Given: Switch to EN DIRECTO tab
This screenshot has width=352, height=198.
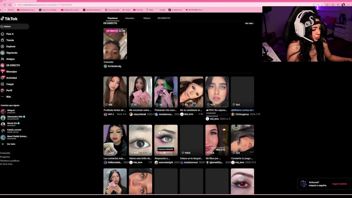Looking at the screenshot, I should (164, 18).
